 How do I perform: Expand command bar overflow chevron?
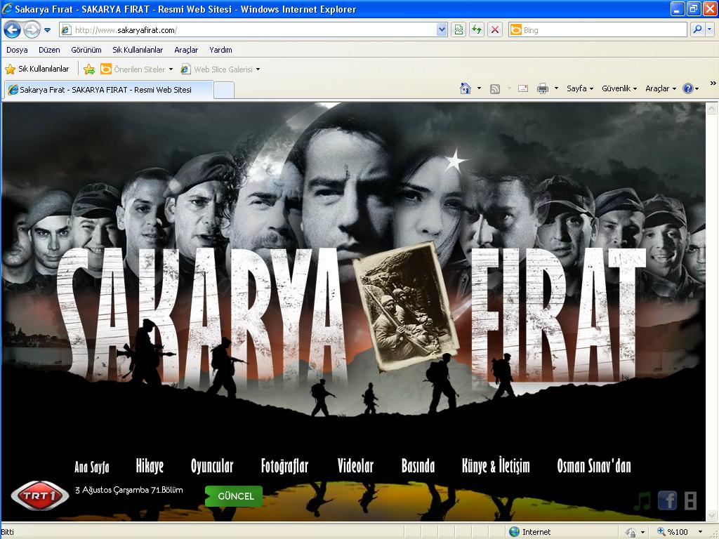pyautogui.click(x=713, y=84)
